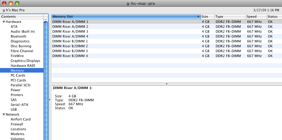The height and width of the screenshot is (140, 282).
Task: Show Power information
Action: coord(16,90)
